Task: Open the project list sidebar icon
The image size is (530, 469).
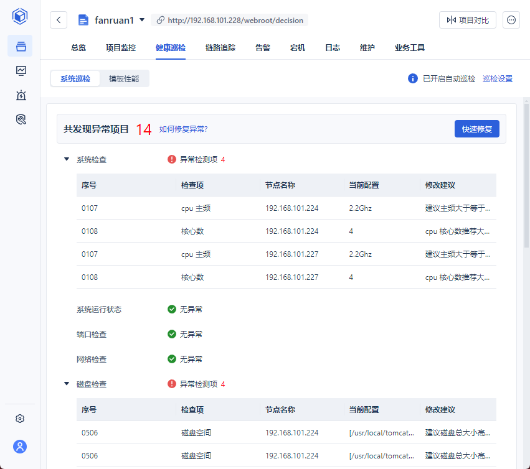Action: [21, 46]
